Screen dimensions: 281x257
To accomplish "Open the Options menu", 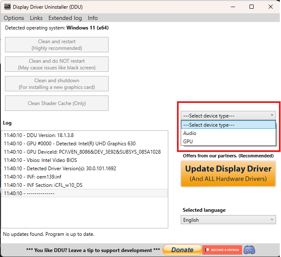I will click(14, 18).
